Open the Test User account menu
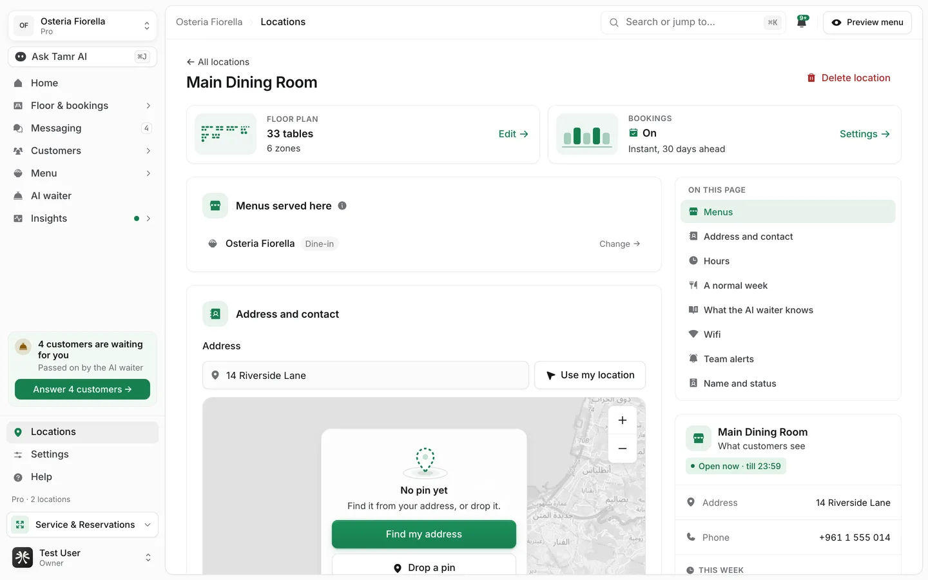The width and height of the screenshot is (928, 580). coord(82,557)
